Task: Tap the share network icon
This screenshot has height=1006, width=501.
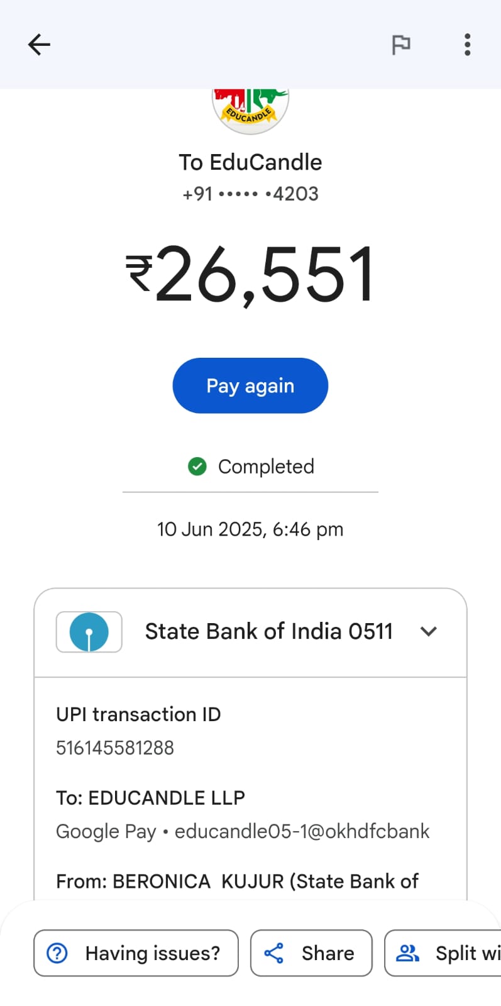Action: (x=274, y=953)
